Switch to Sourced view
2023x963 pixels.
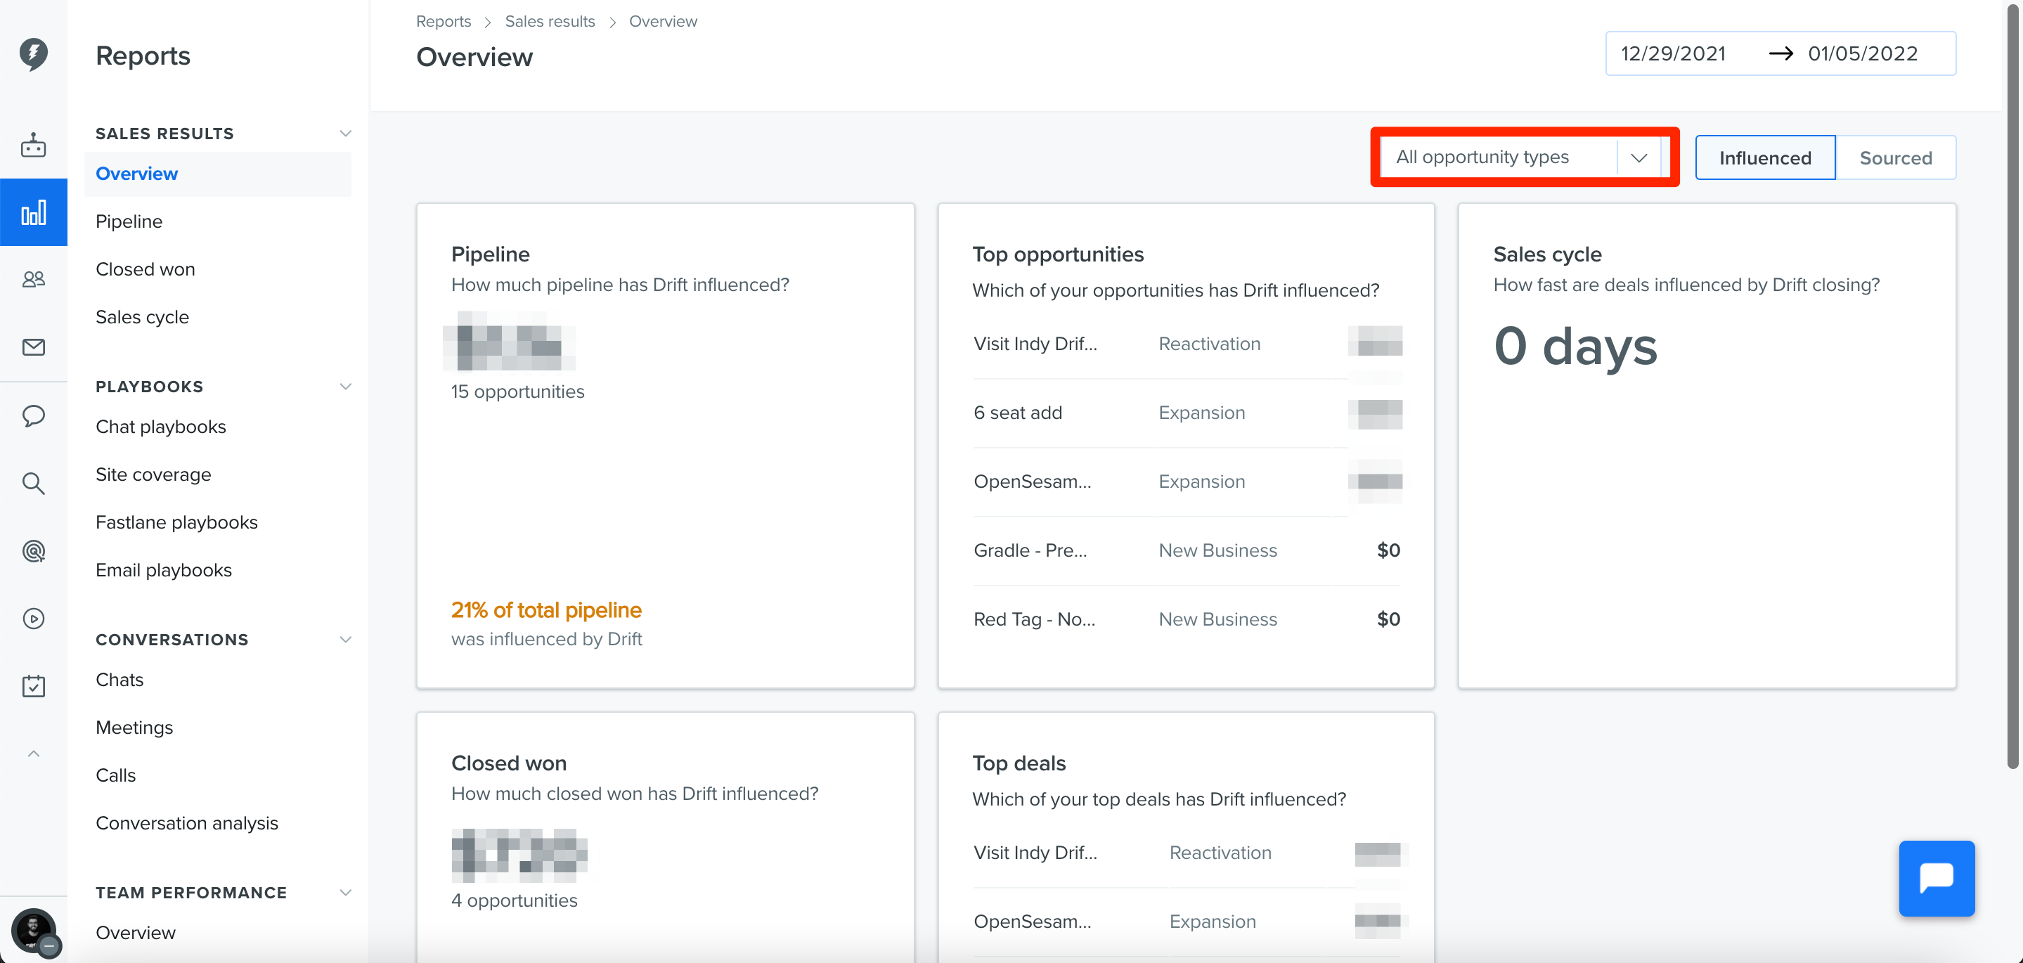(1895, 158)
